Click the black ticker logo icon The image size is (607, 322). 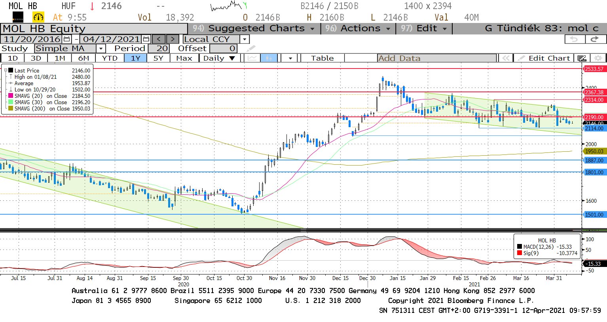(x=18, y=17)
